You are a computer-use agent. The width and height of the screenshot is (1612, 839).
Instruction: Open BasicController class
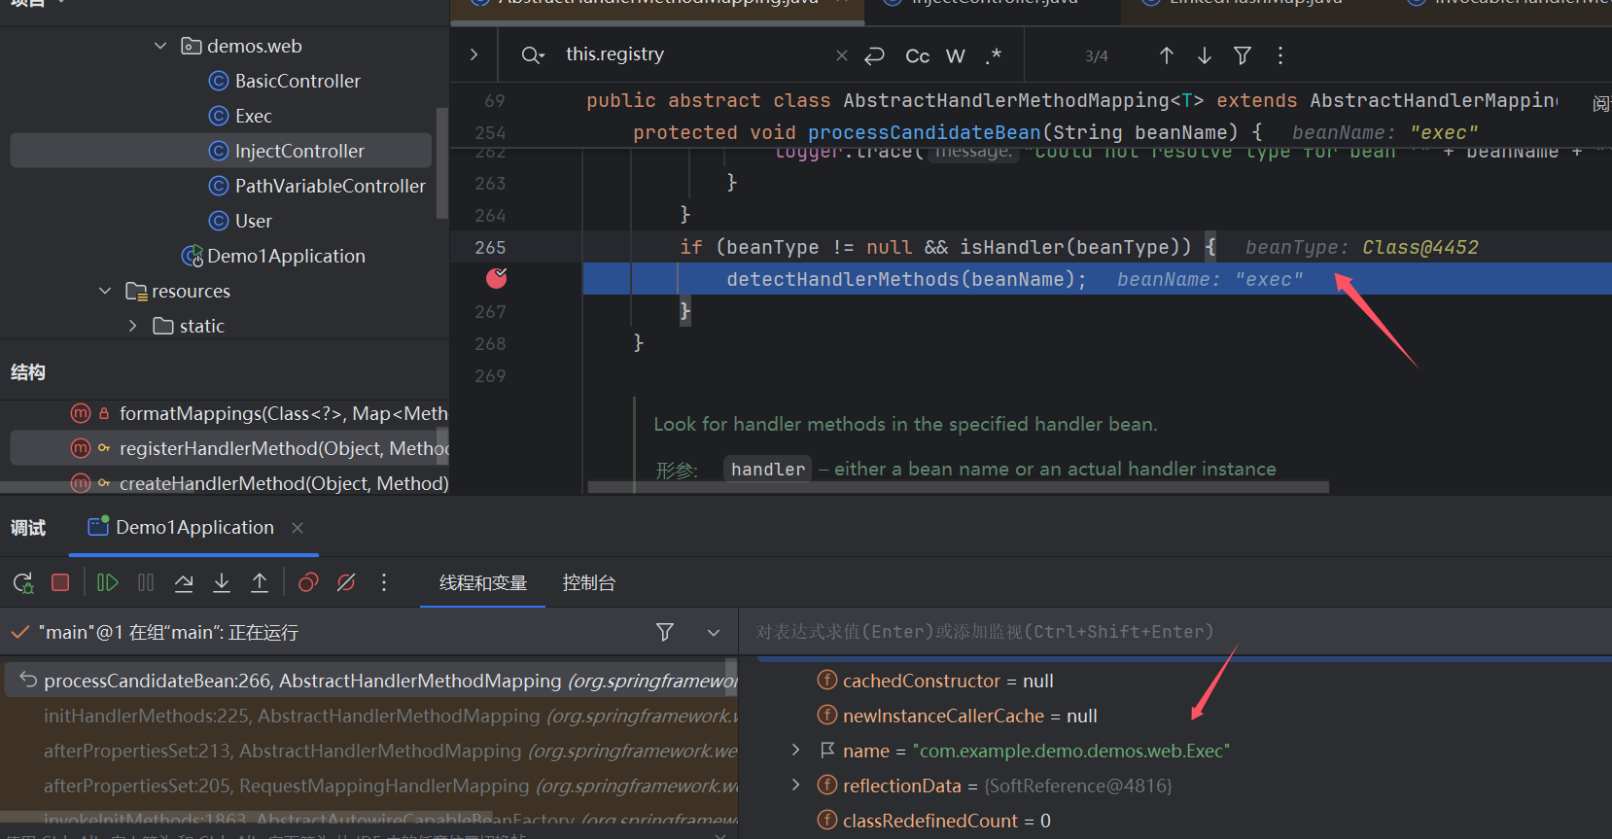[298, 81]
